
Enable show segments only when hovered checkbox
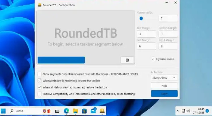(x=39, y=74)
